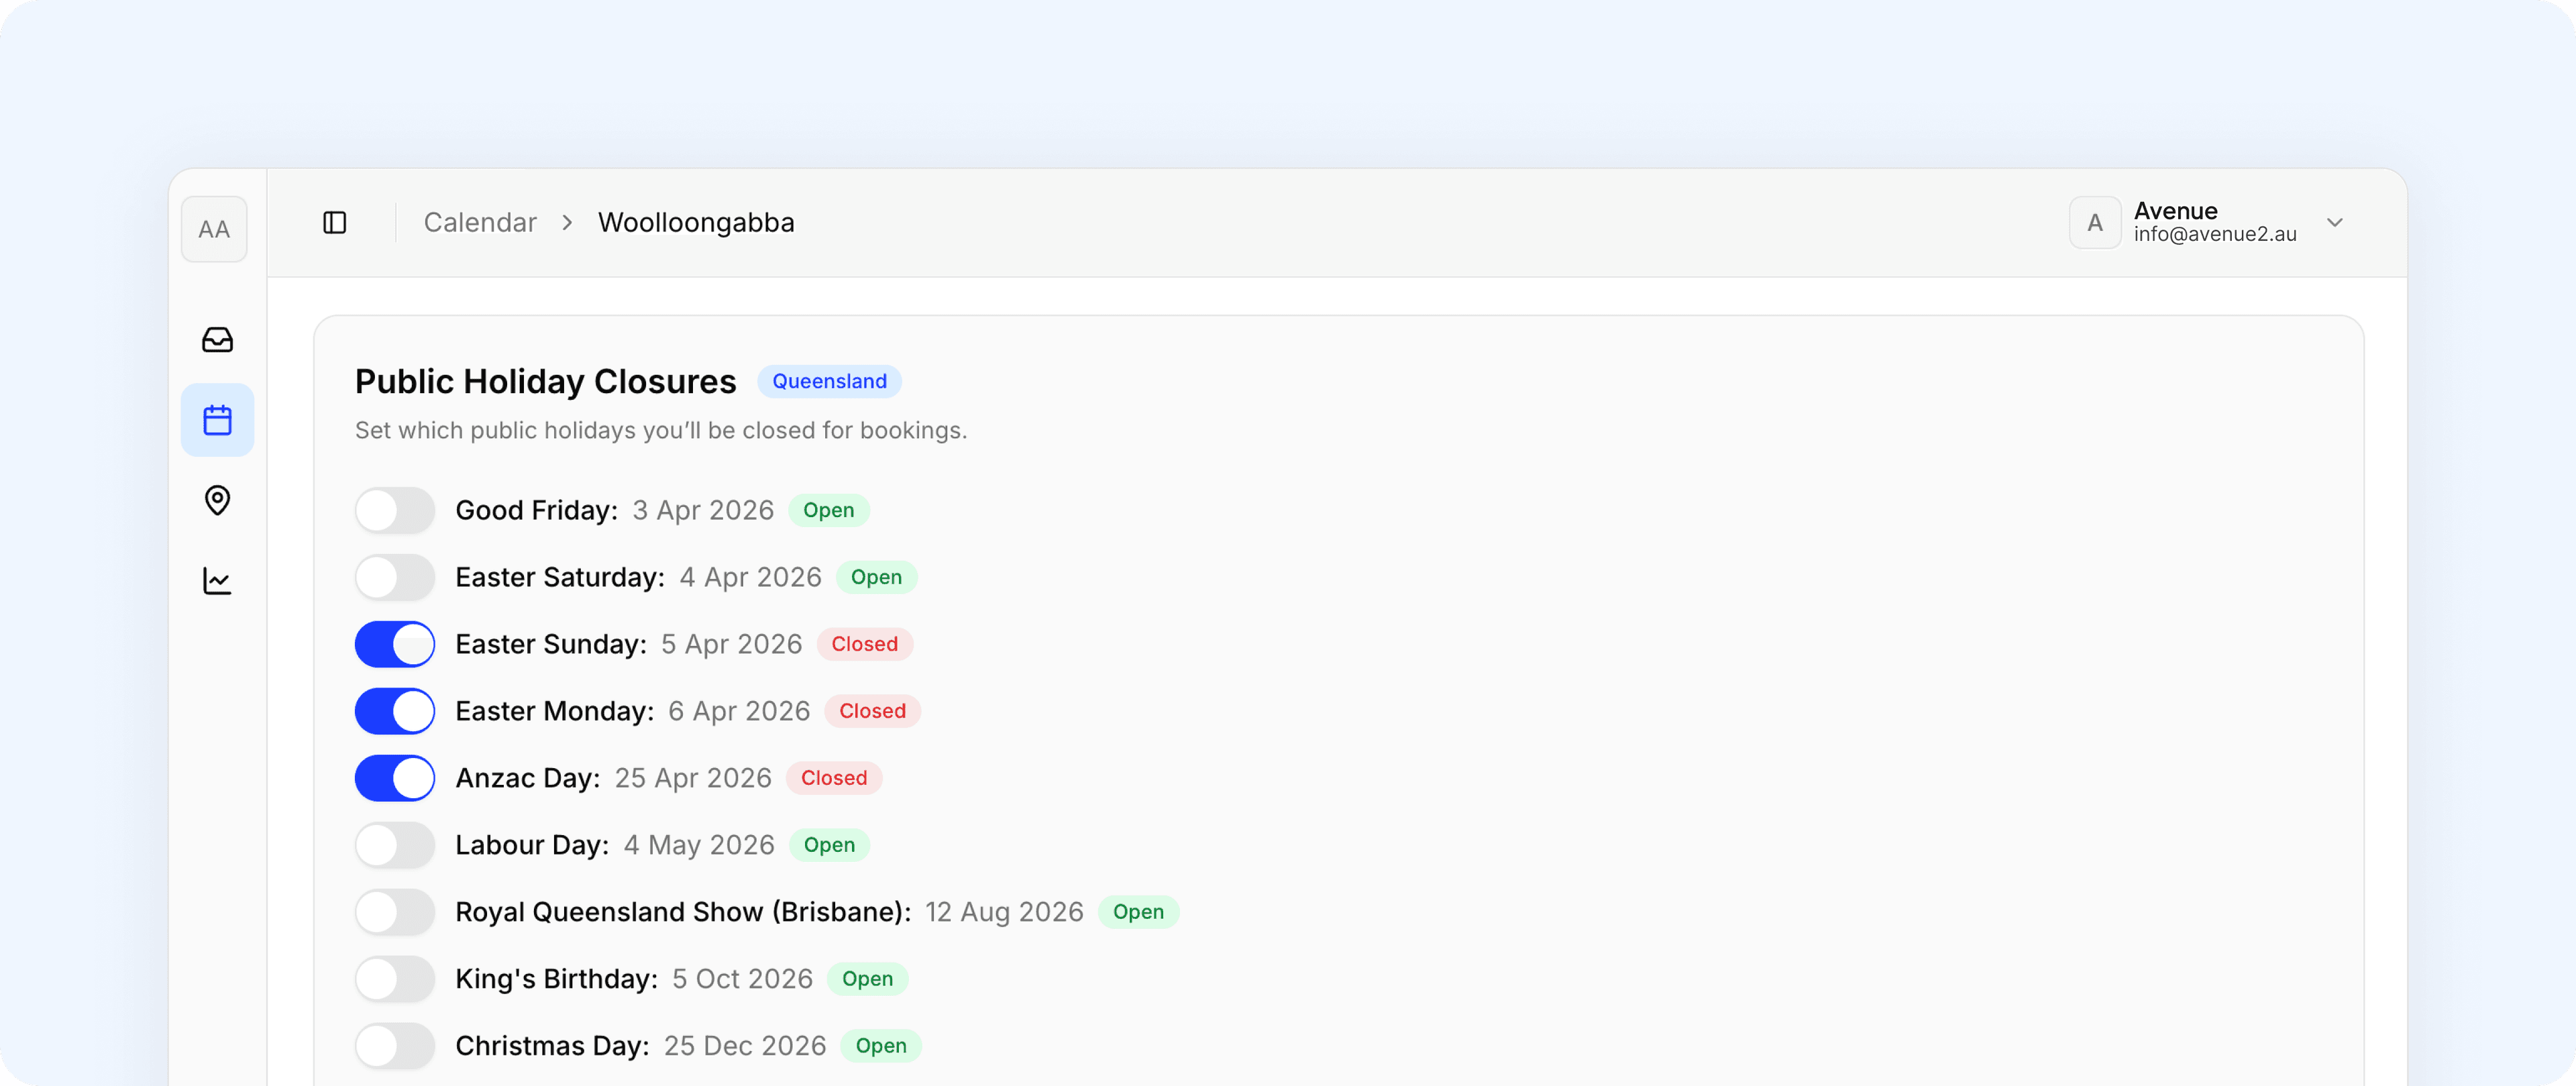Click the date 25 Dec 2026
Screen dimensions: 2576x1086
tap(745, 1046)
